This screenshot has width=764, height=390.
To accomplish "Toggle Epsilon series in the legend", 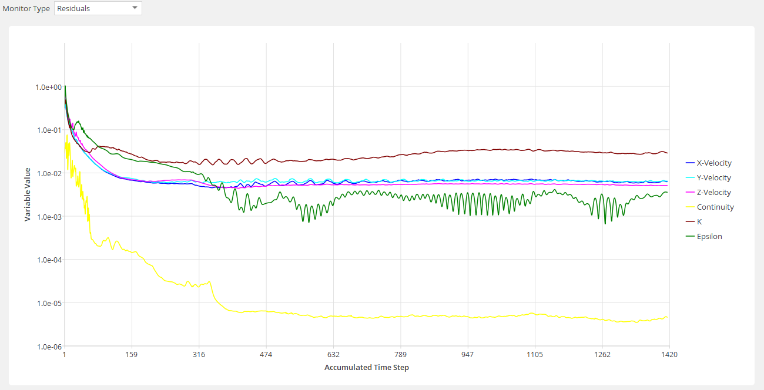I will (x=704, y=236).
